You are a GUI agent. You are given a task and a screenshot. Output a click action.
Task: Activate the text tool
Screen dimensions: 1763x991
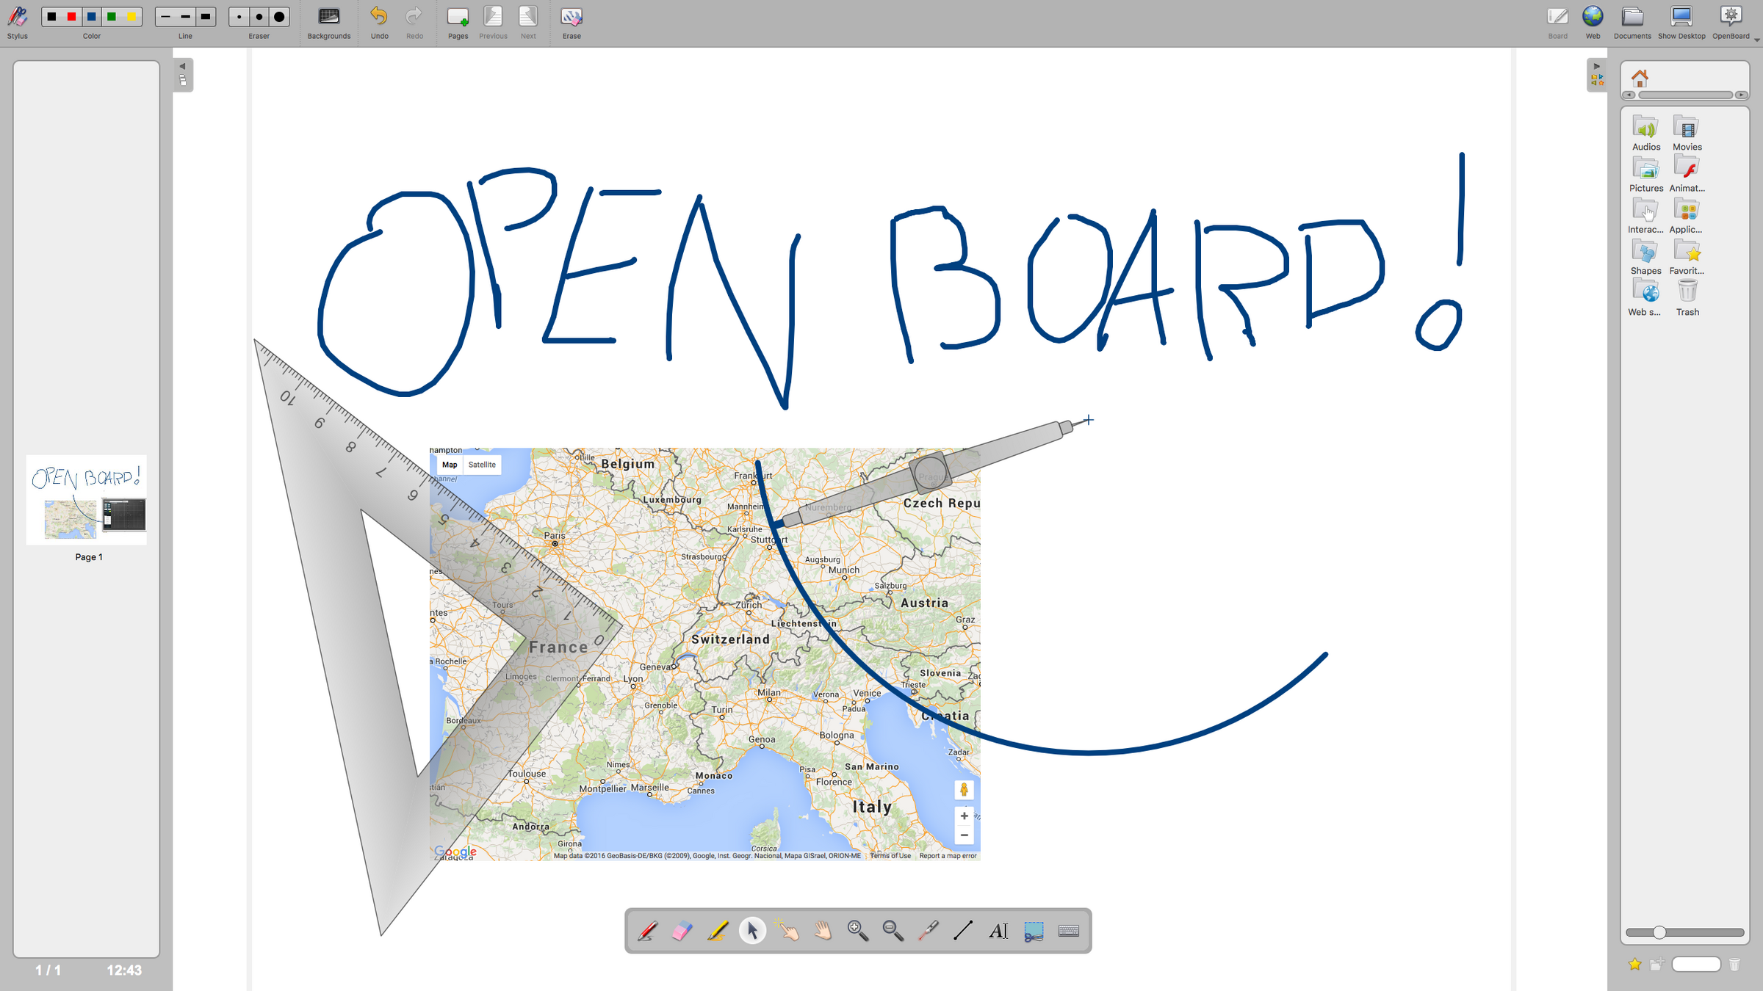point(998,931)
